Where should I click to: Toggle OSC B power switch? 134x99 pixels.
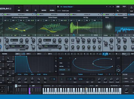pyautogui.click(x=38, y=15)
